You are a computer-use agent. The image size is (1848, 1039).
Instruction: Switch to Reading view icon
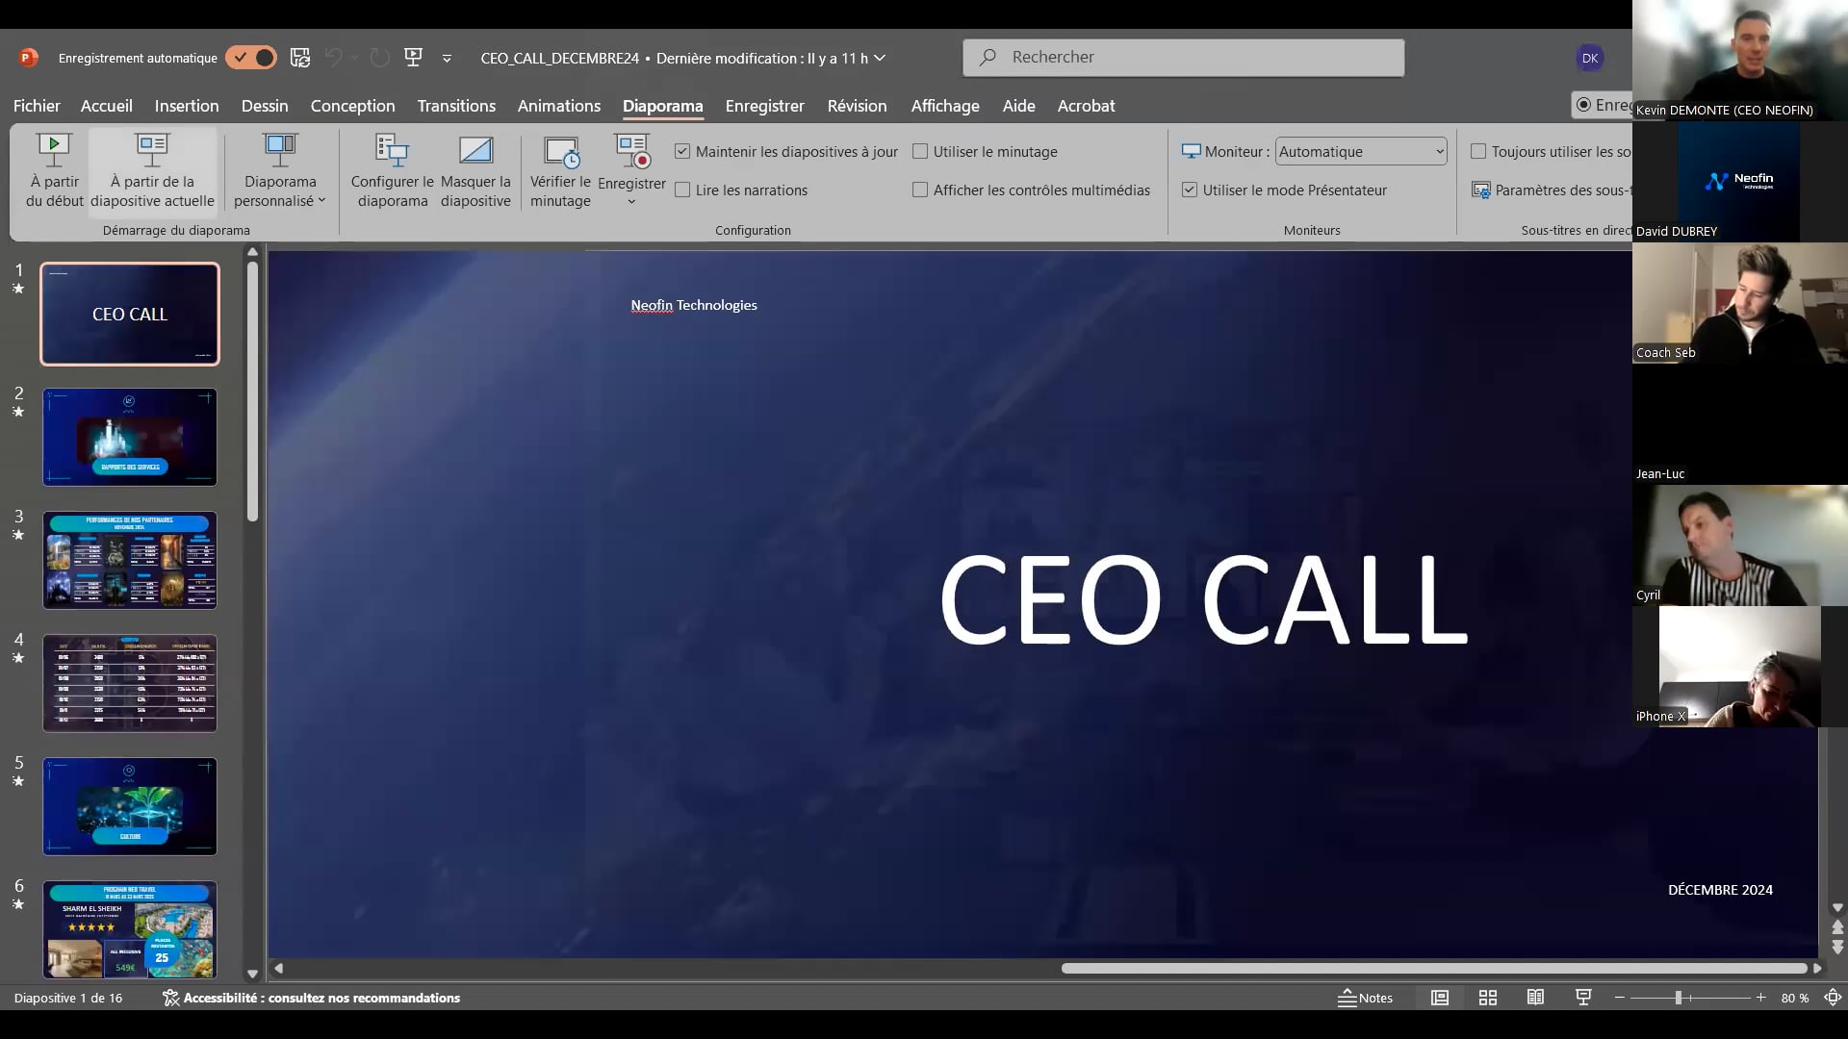pos(1536,998)
